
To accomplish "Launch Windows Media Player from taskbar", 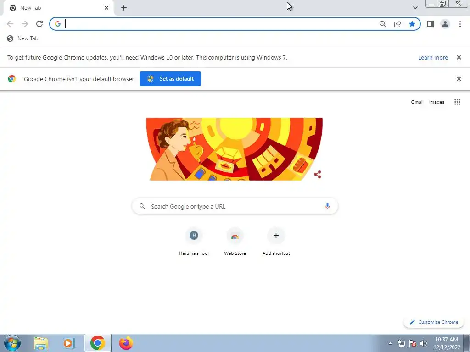I will pos(69,343).
